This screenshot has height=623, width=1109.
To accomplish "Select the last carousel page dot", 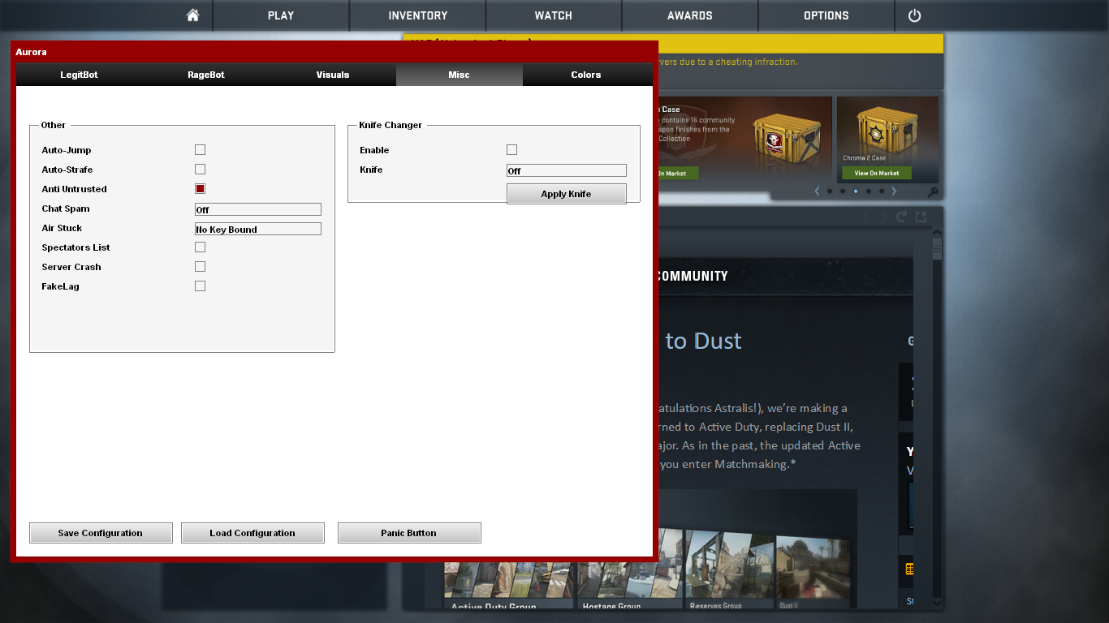I will [x=882, y=191].
